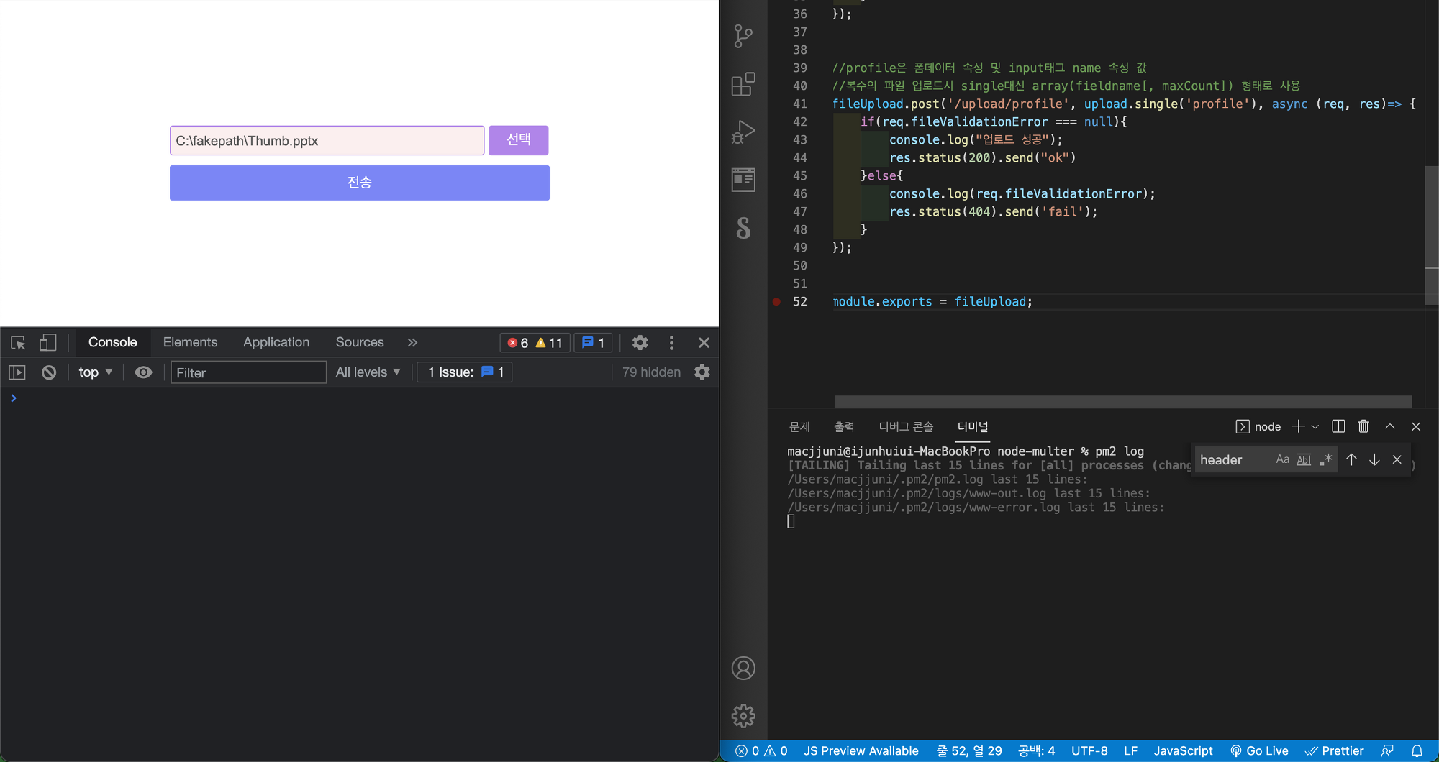Switch to the Elements tab
The image size is (1439, 762).
[x=190, y=343]
